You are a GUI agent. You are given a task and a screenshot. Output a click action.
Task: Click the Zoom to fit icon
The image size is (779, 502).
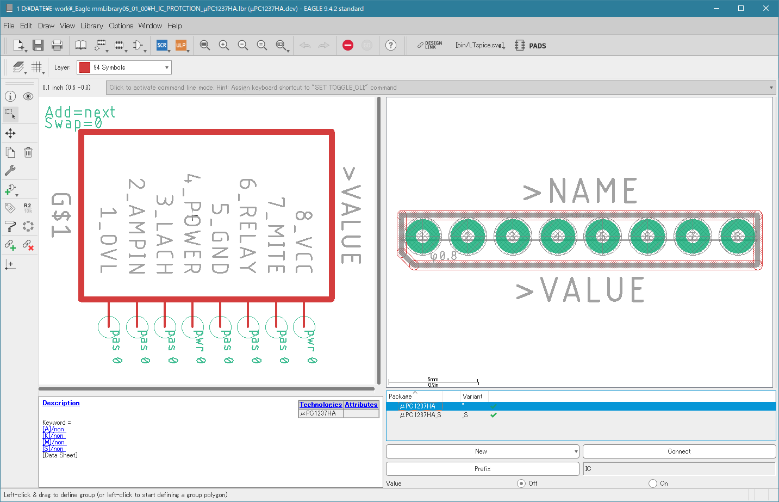205,45
